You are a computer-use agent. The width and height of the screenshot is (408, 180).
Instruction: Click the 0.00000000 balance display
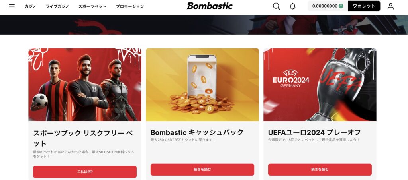(x=325, y=6)
